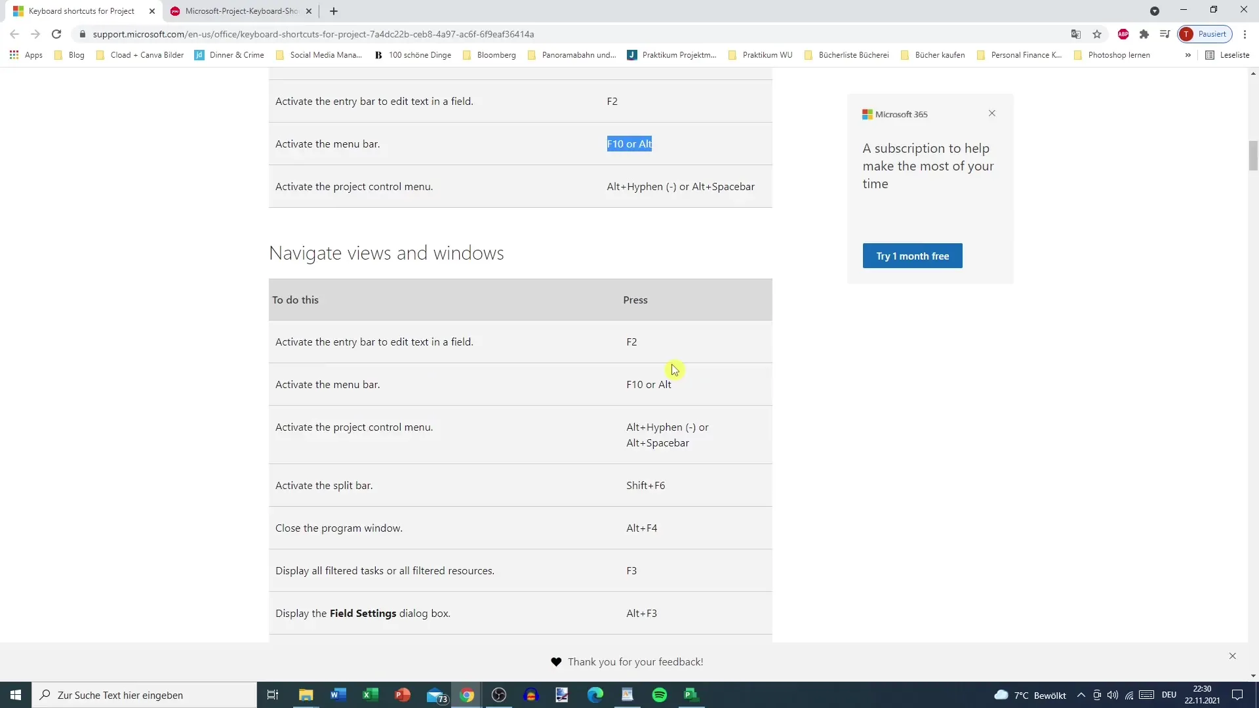Open Excel from the taskbar
The height and width of the screenshot is (708, 1259).
[x=370, y=695]
